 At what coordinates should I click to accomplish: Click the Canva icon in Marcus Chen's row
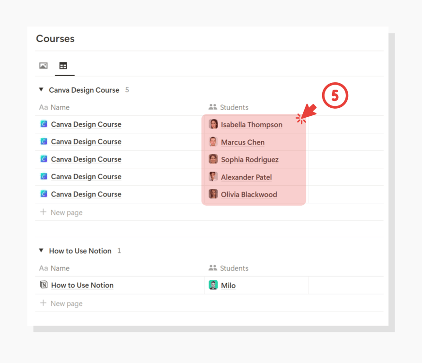(44, 141)
